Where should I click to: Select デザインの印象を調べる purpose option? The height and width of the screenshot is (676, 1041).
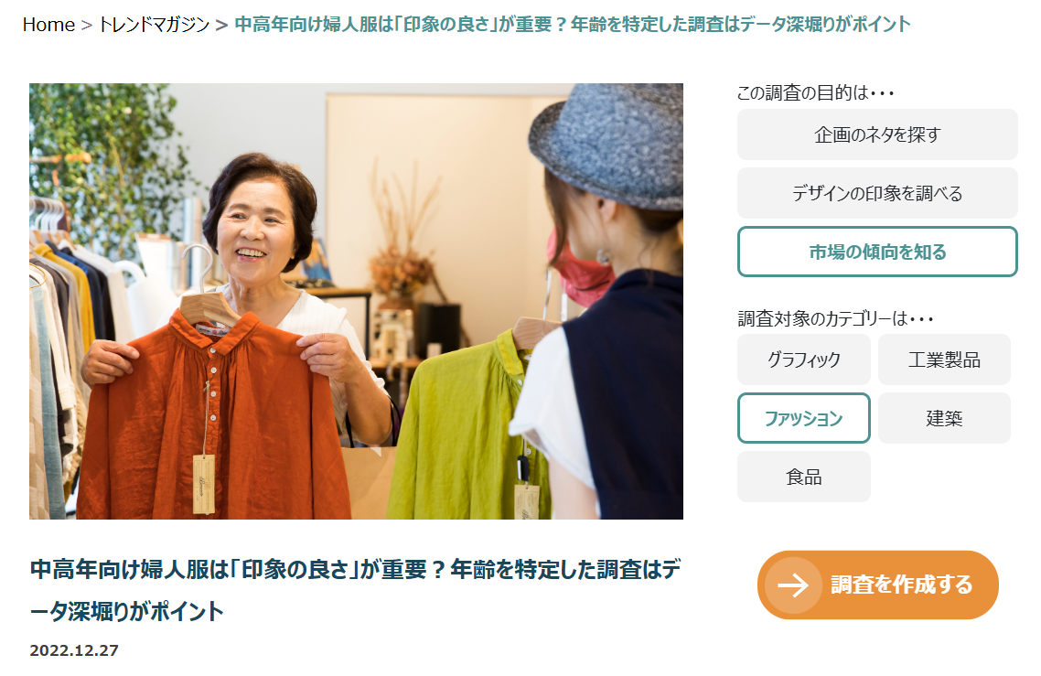point(877,193)
